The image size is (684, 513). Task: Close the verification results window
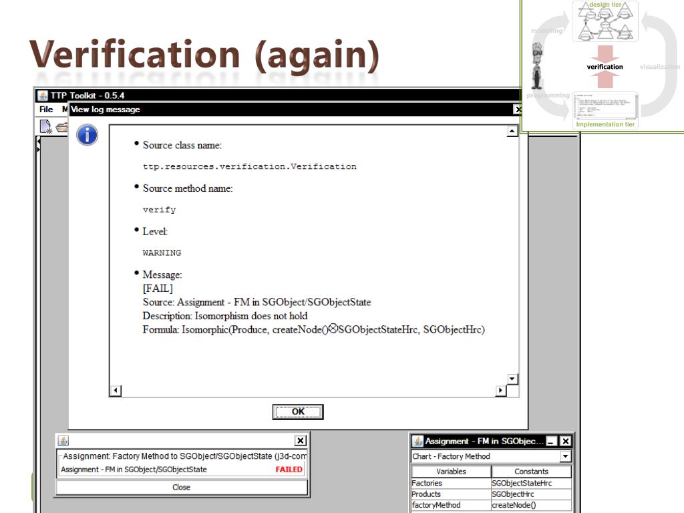[x=182, y=487]
